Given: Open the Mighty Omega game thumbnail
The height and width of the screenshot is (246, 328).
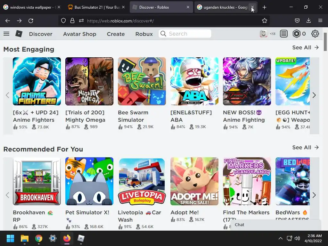Looking at the screenshot, I should [89, 81].
